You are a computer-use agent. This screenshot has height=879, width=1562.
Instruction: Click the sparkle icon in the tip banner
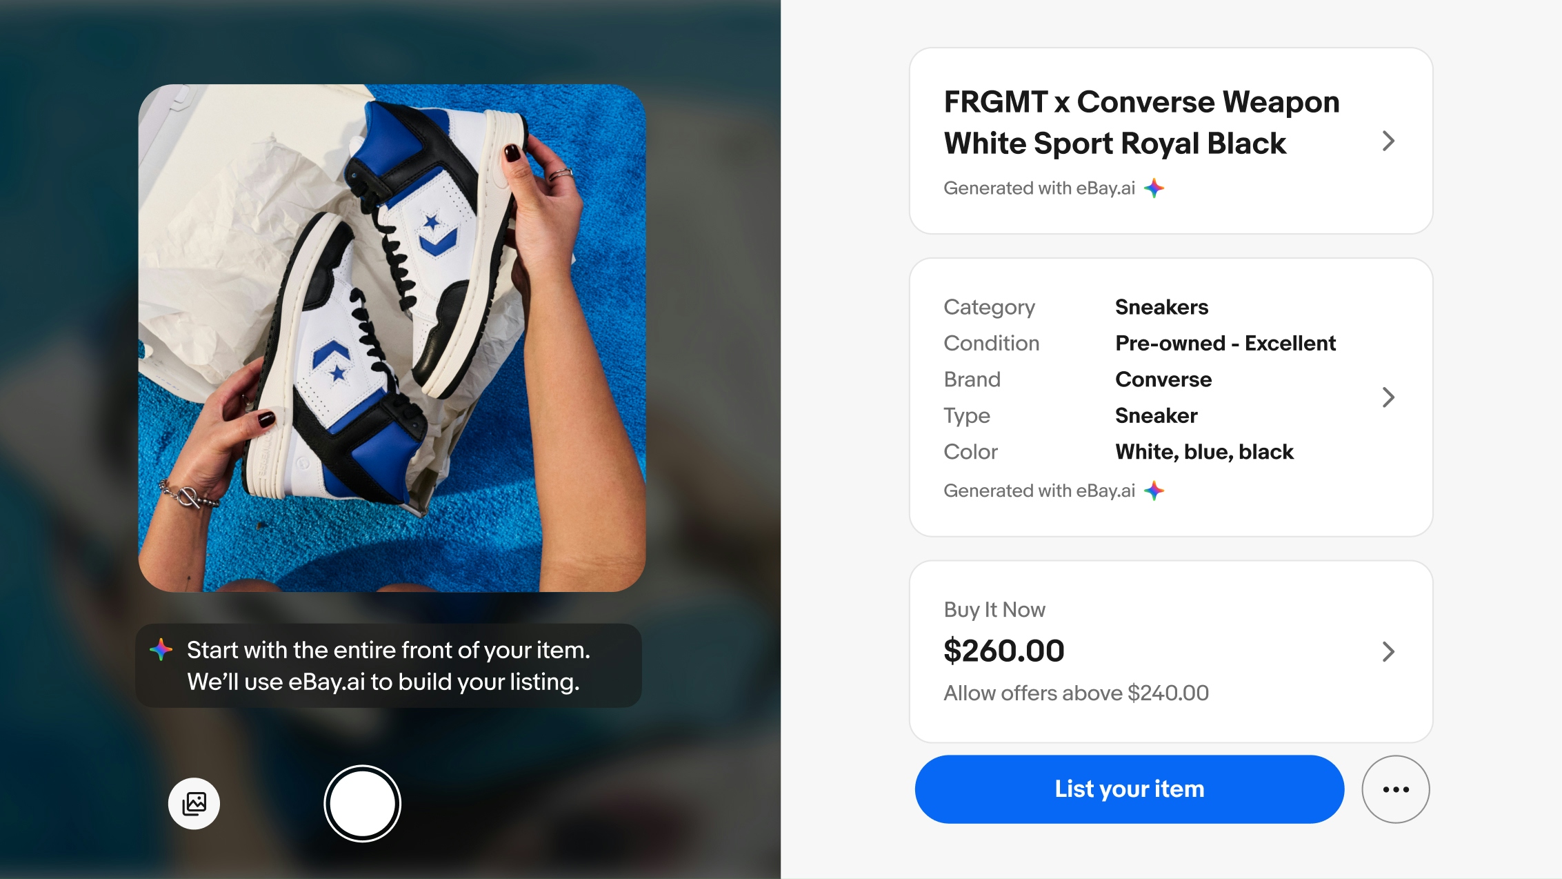tap(161, 649)
